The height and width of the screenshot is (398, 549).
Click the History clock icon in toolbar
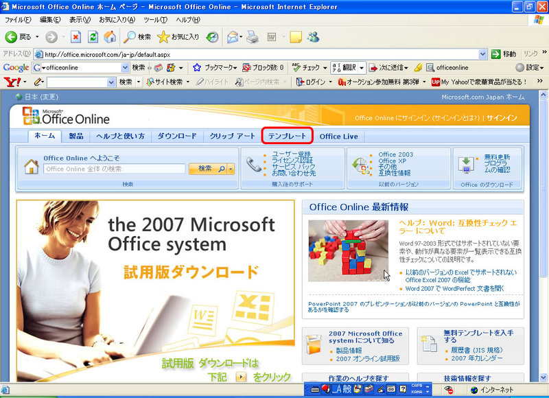coord(212,37)
